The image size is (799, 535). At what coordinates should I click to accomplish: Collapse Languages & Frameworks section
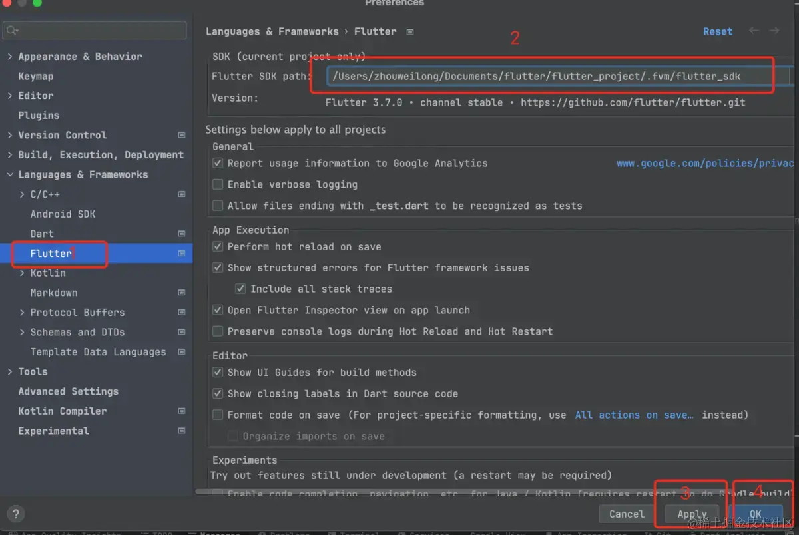pos(10,175)
